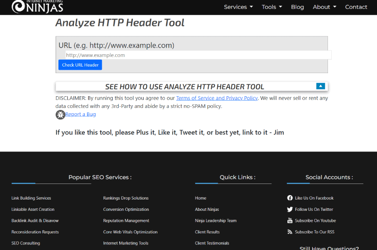The image size is (377, 250).
Task: Open Ninja Leadership Team link
Action: [x=216, y=220]
